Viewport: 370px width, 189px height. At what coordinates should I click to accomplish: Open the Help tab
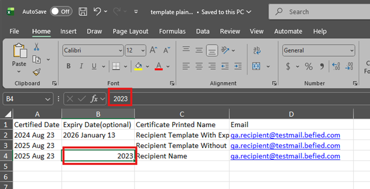click(320, 31)
